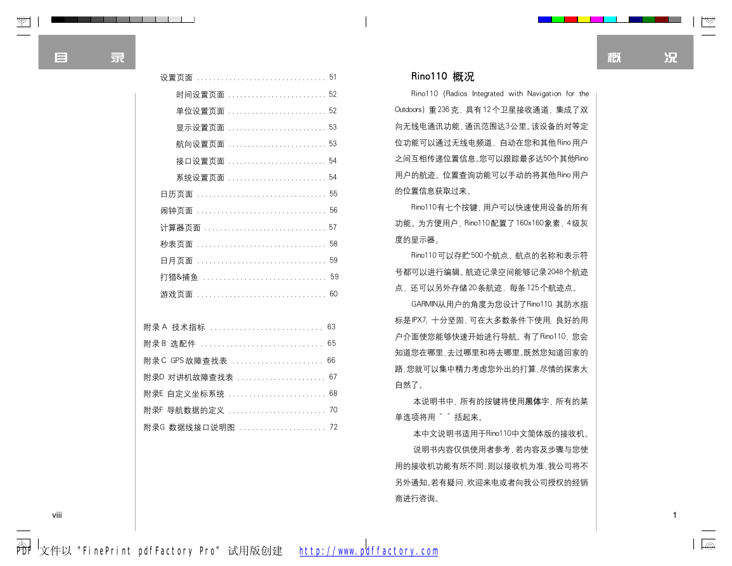Click the magenta swatch in the color bar

coord(597,20)
